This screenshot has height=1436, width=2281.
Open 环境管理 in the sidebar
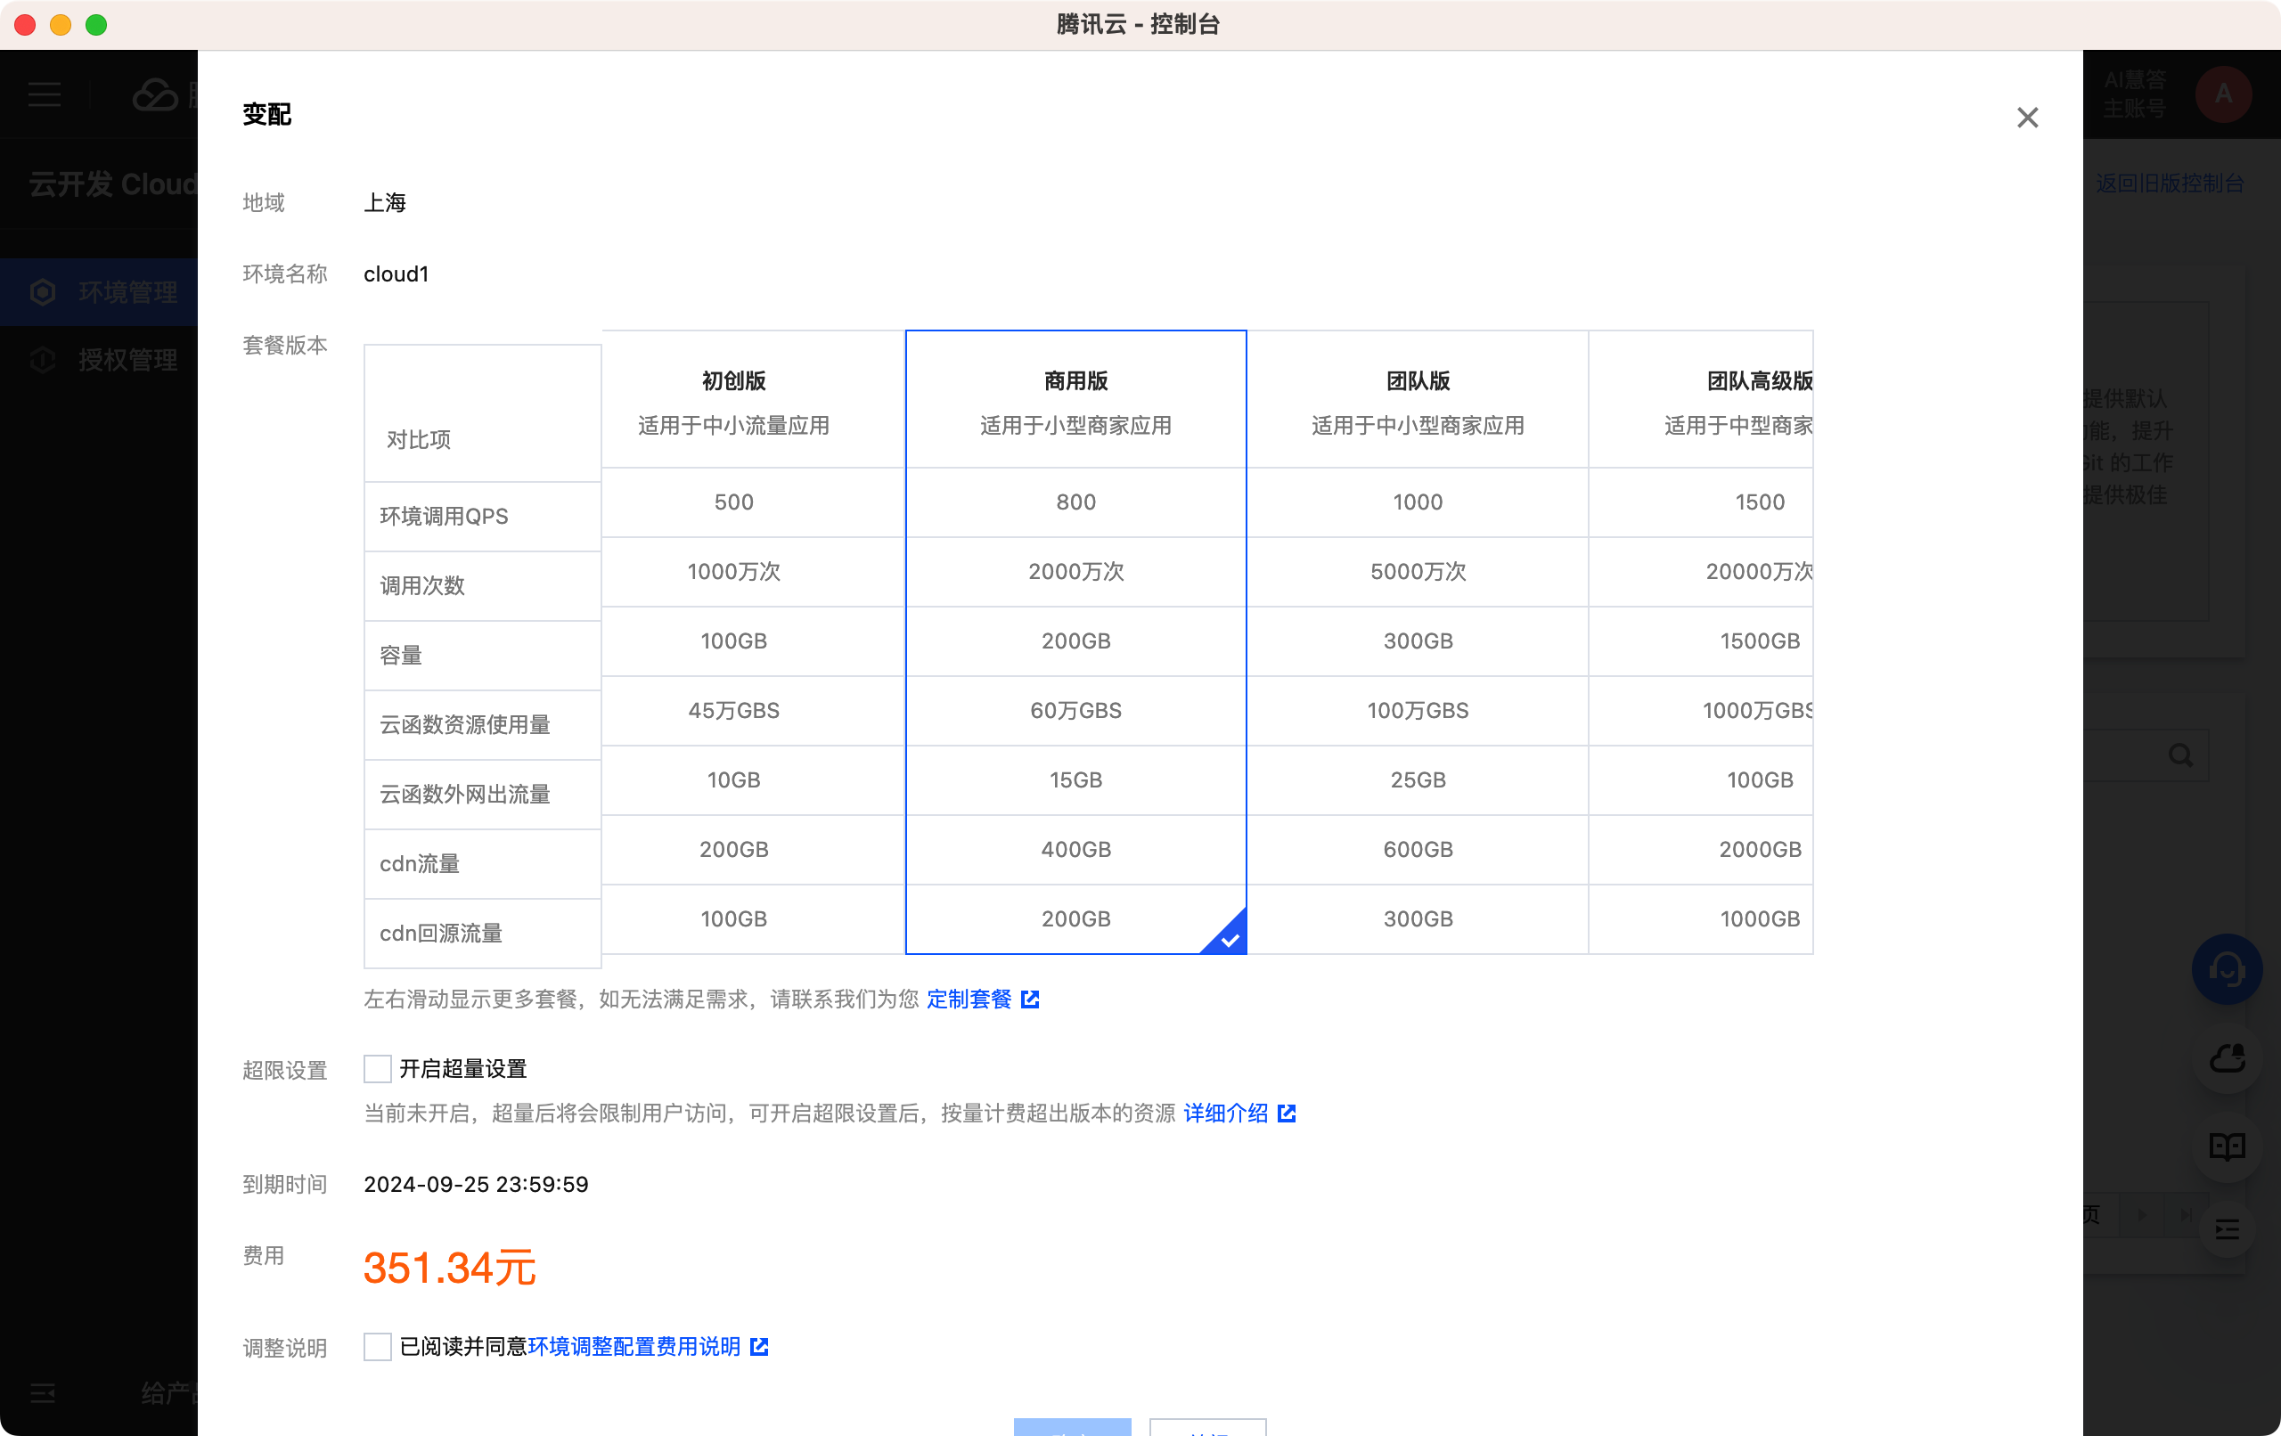[127, 292]
